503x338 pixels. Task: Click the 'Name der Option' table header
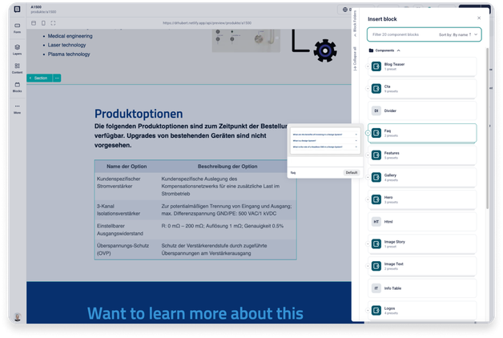click(127, 167)
